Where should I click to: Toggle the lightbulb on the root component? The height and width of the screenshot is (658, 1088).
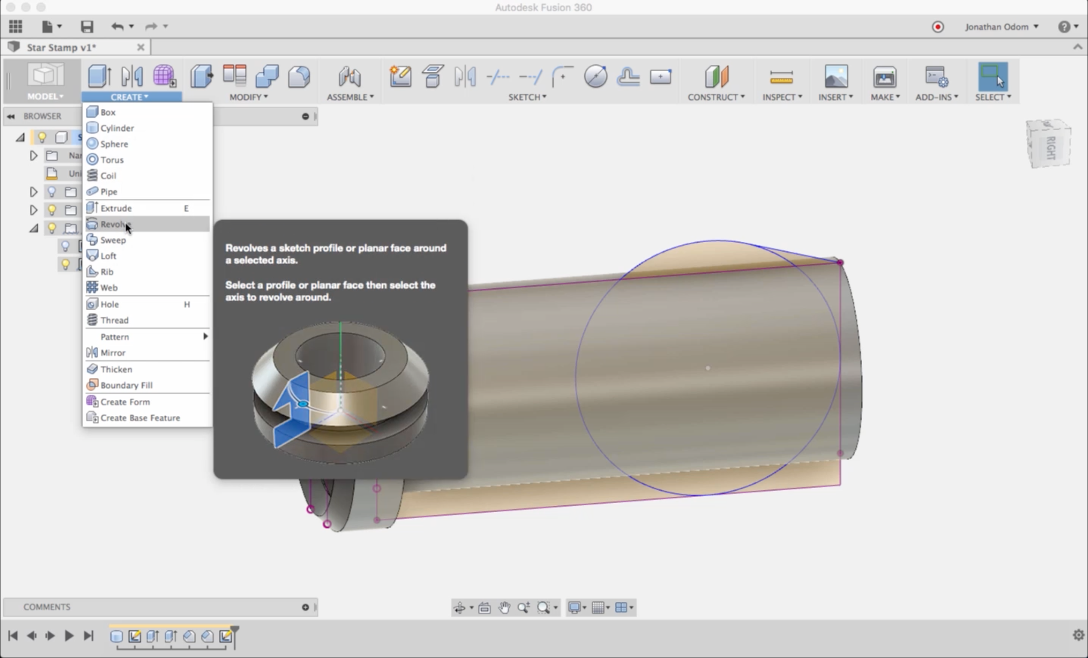pyautogui.click(x=42, y=137)
